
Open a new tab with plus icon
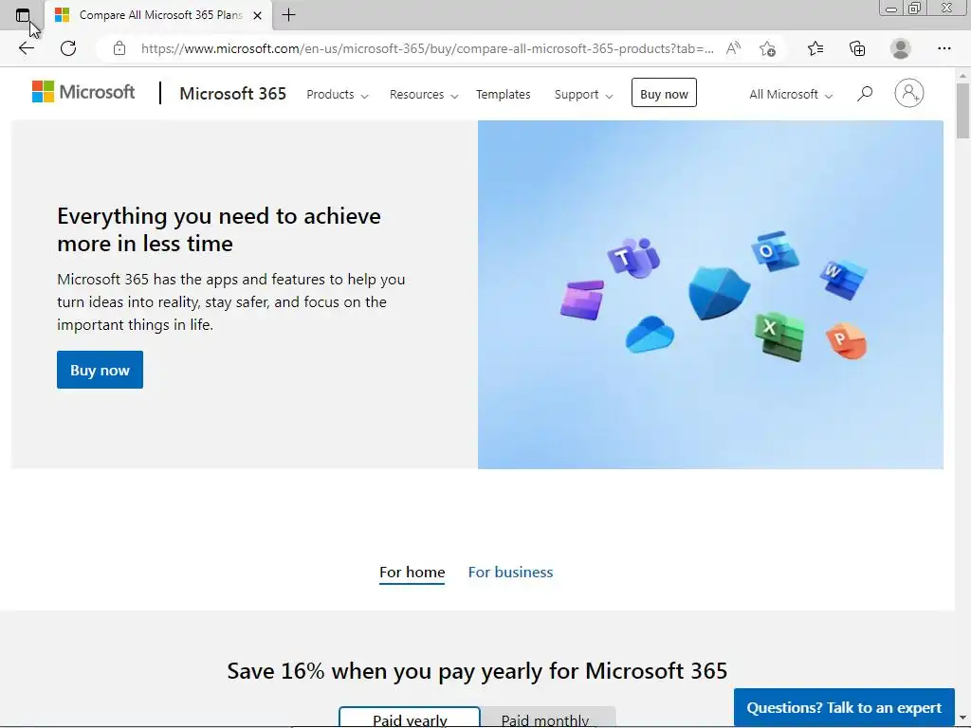288,15
